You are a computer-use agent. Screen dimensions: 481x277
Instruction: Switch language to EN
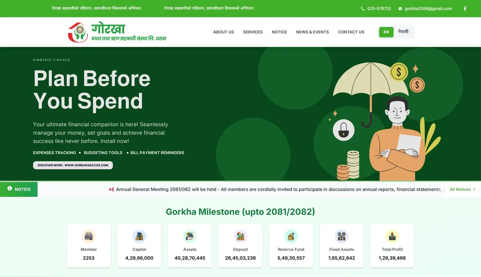click(386, 32)
